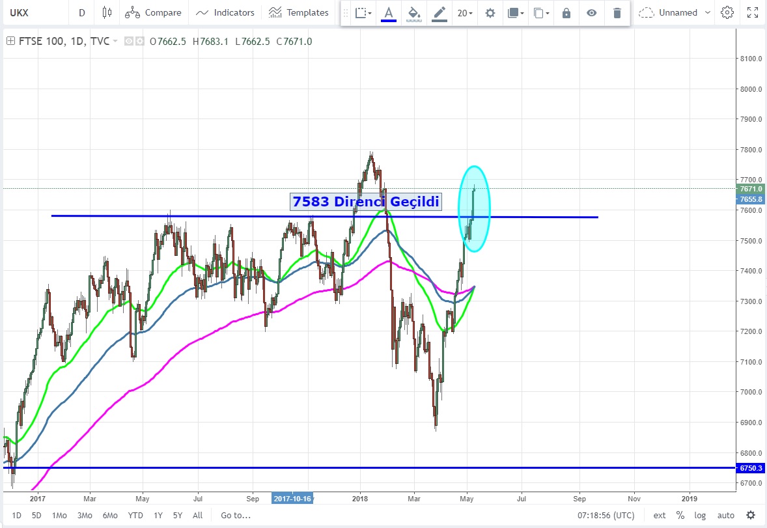The height and width of the screenshot is (528, 767).
Task: Click the text color tool
Action: click(x=389, y=12)
